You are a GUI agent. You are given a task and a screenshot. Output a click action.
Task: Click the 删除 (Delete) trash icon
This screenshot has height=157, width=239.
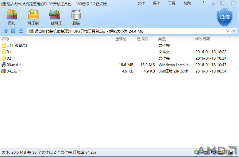[x=76, y=15]
